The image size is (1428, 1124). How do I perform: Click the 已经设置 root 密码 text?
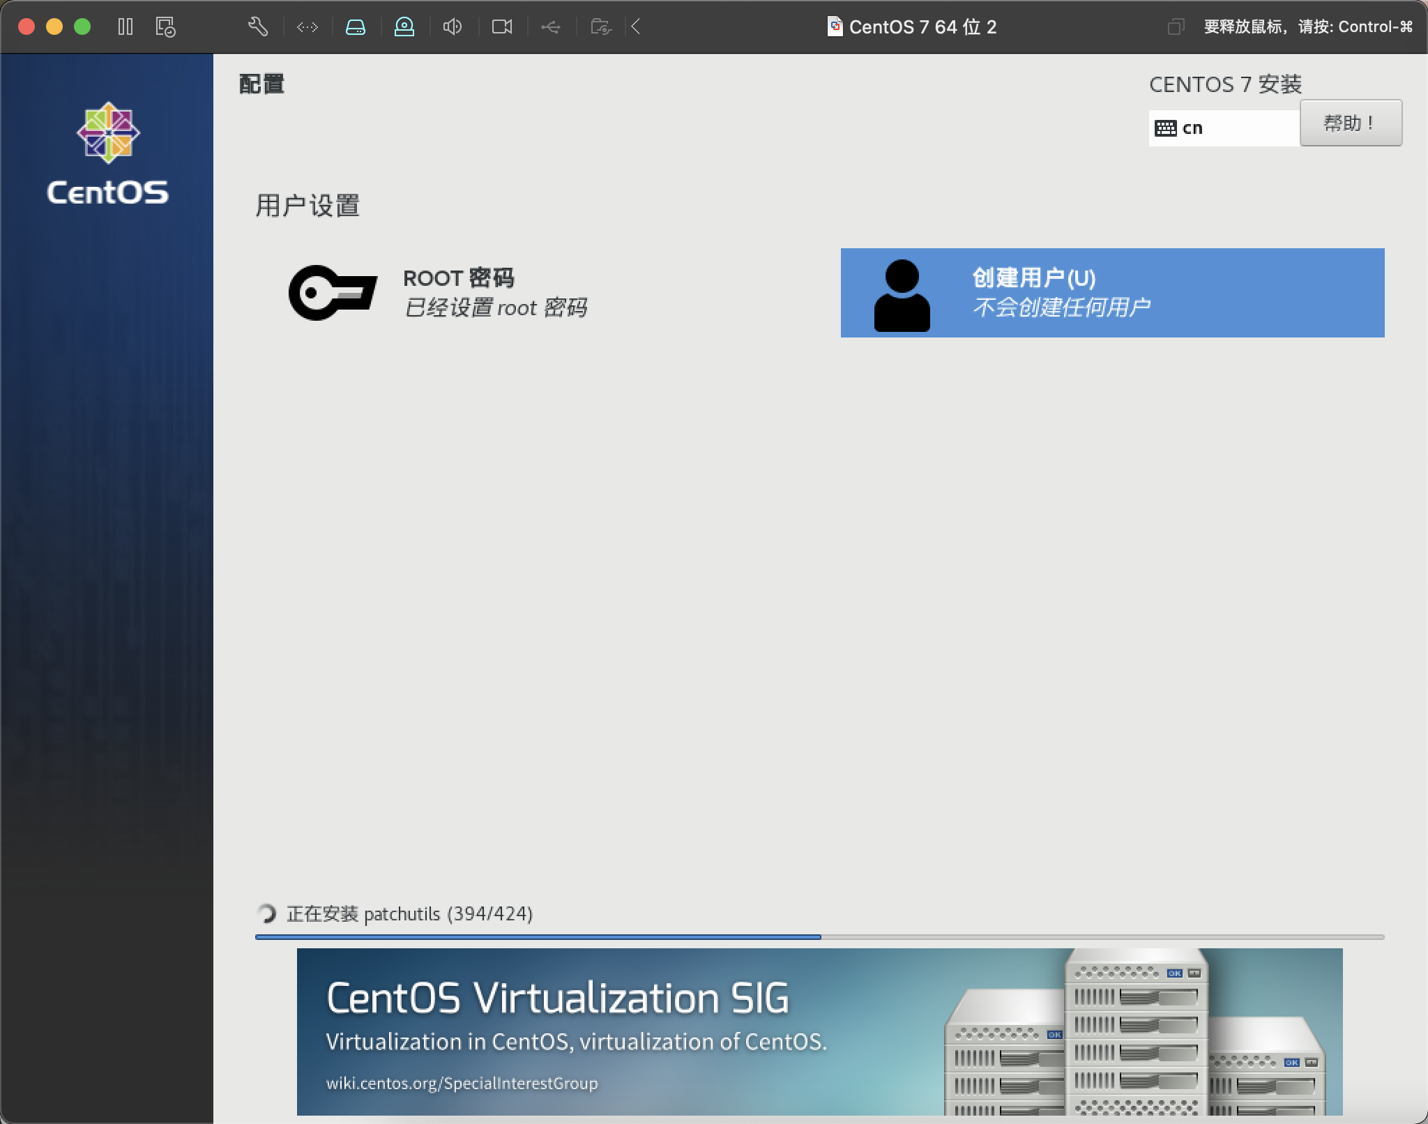pos(496,307)
